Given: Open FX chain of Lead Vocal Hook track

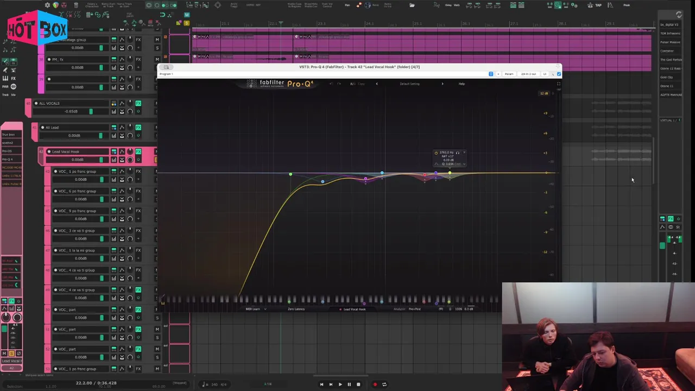Looking at the screenshot, I should (x=138, y=152).
